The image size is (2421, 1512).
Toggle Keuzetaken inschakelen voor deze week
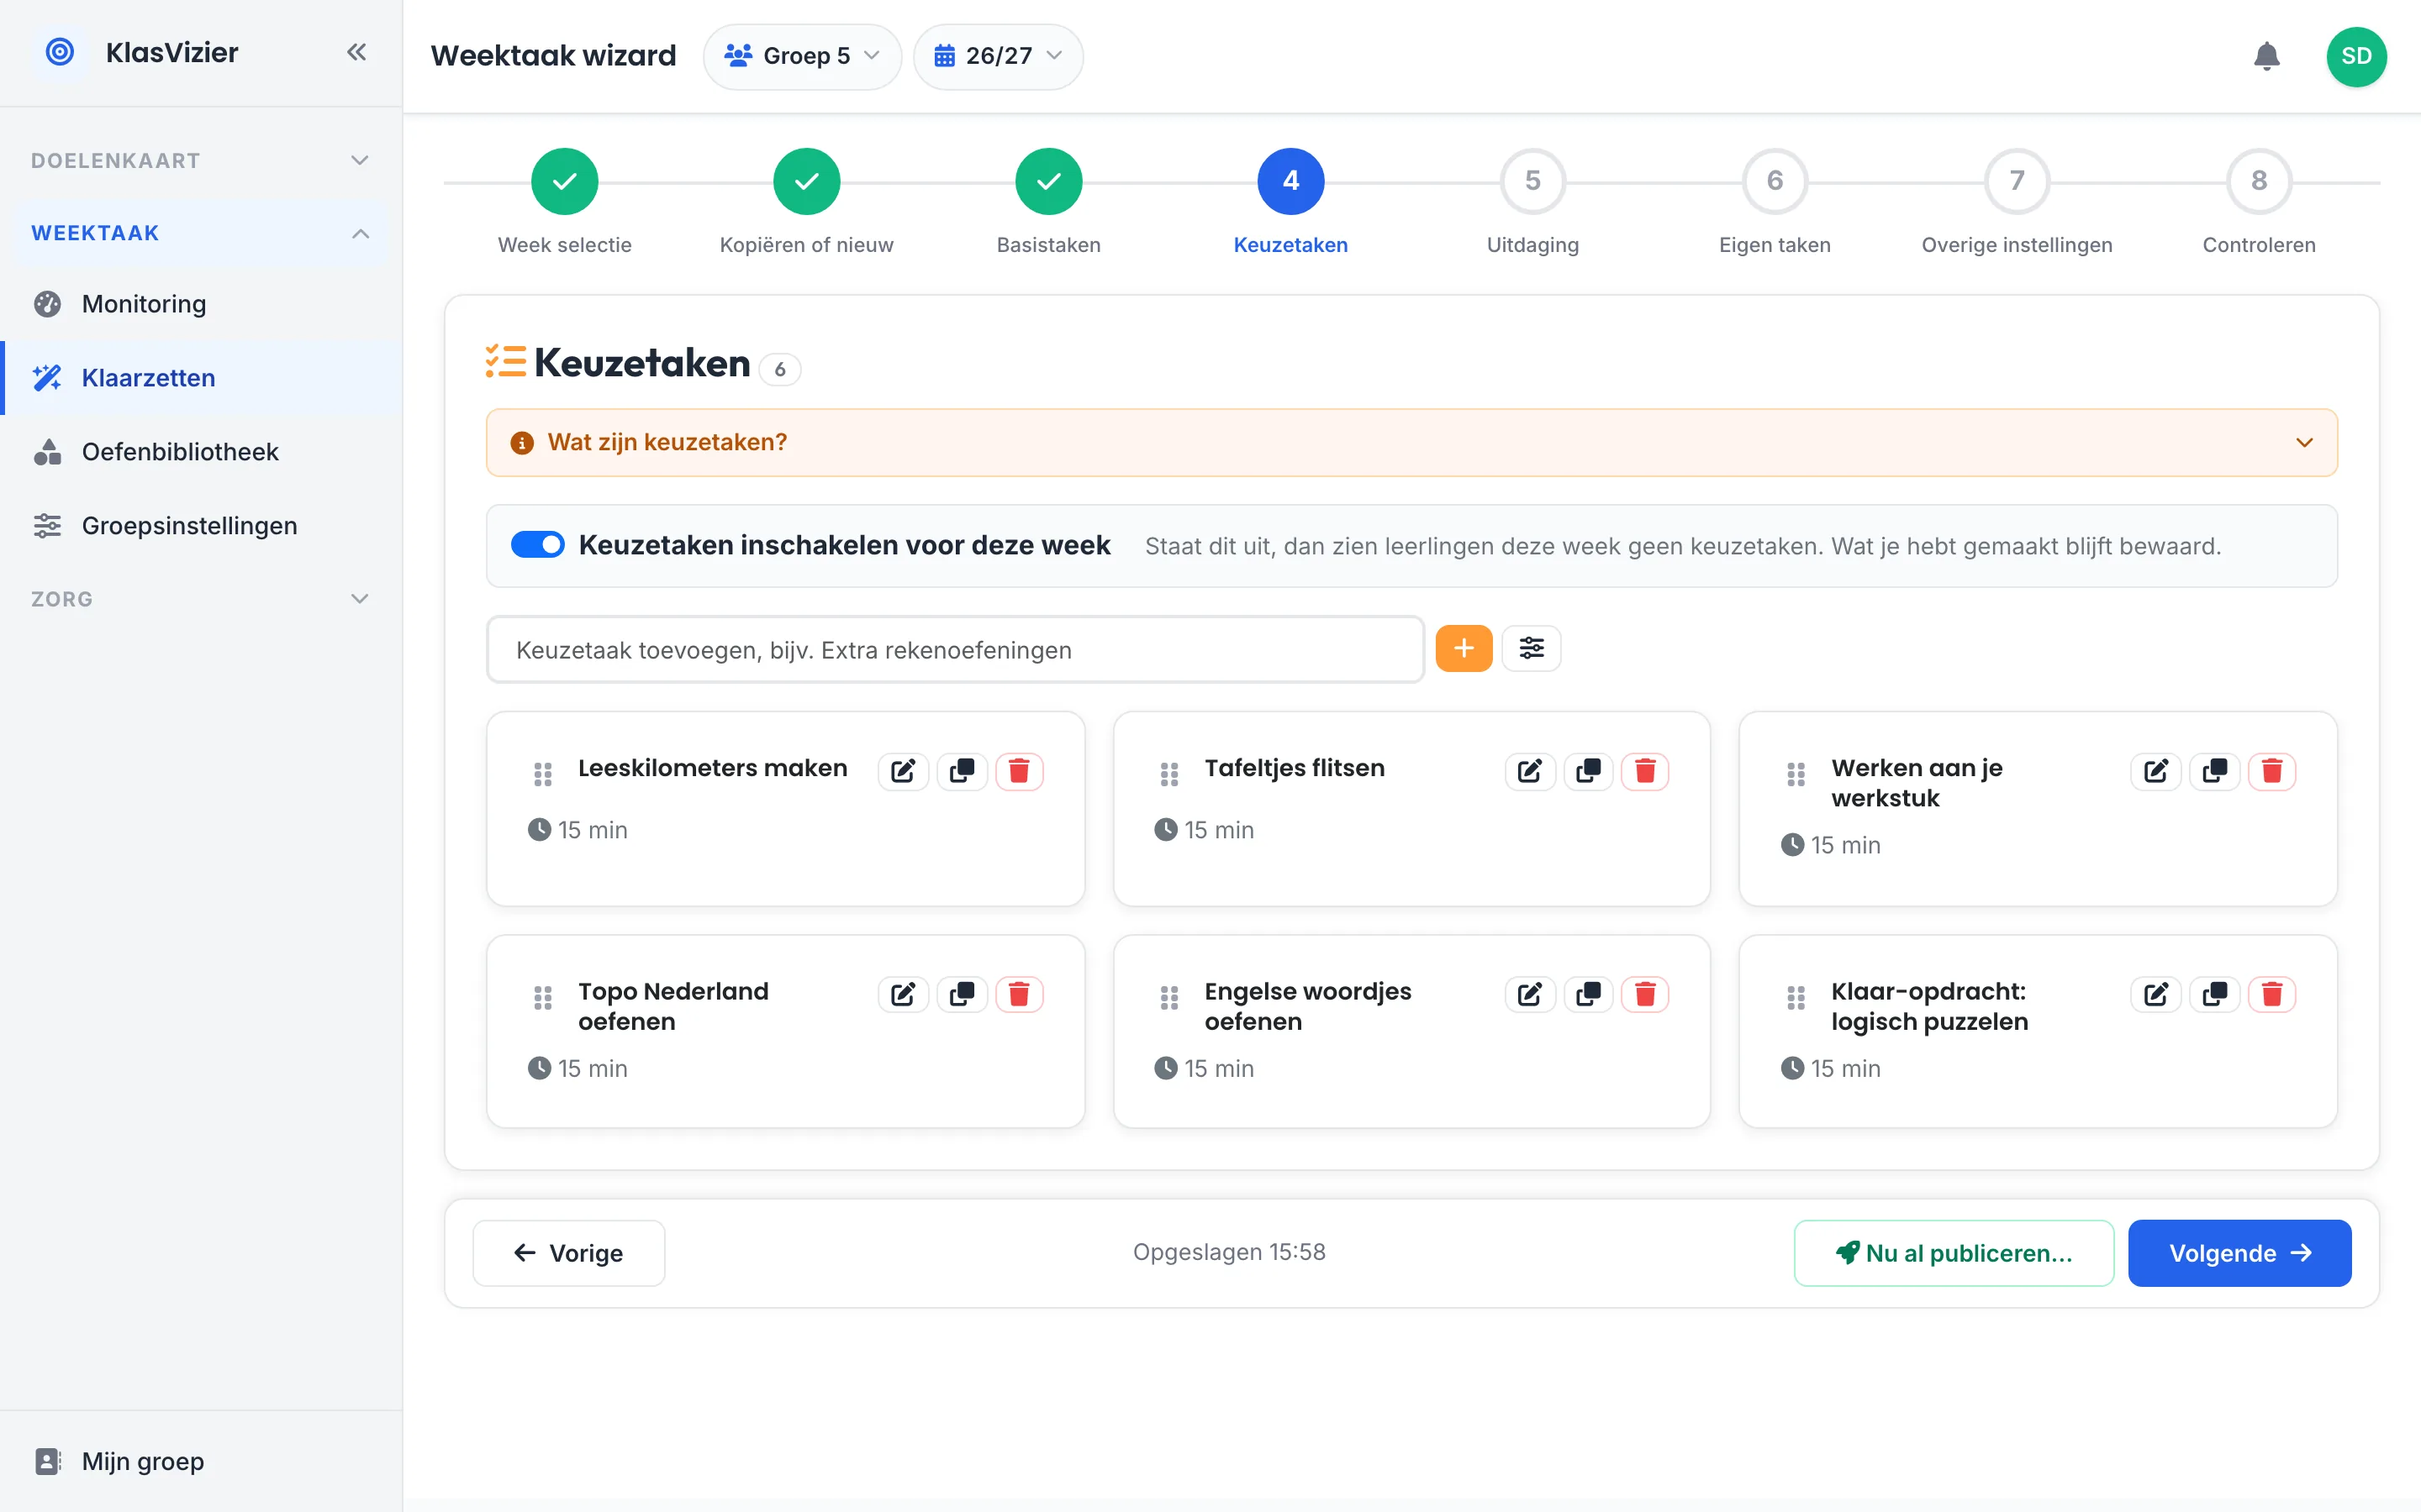(x=537, y=545)
